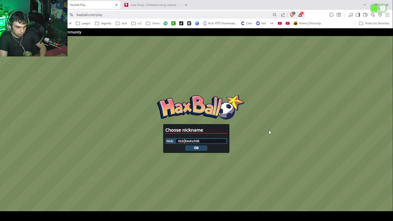Viewport: 393px width, 221px height.
Task: Click the zoom magnifier icon in address bar
Action: (x=274, y=15)
